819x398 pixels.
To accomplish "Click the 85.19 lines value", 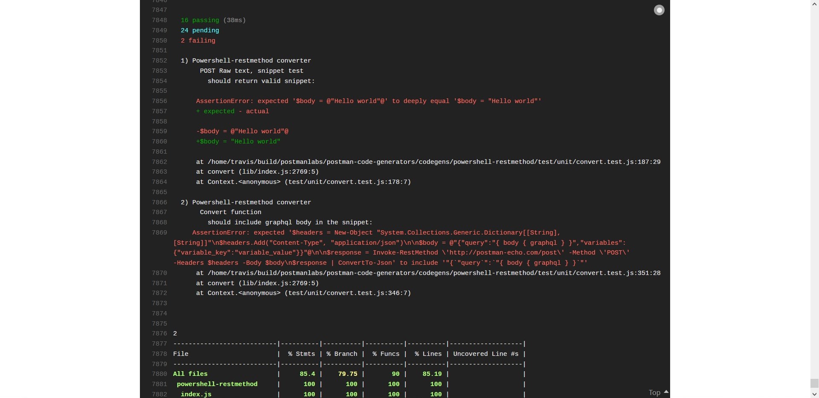I will tap(432, 374).
